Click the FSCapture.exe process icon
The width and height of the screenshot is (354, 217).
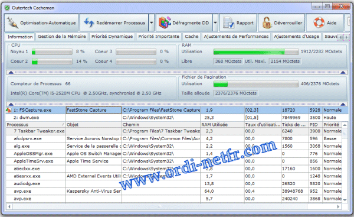9,110
